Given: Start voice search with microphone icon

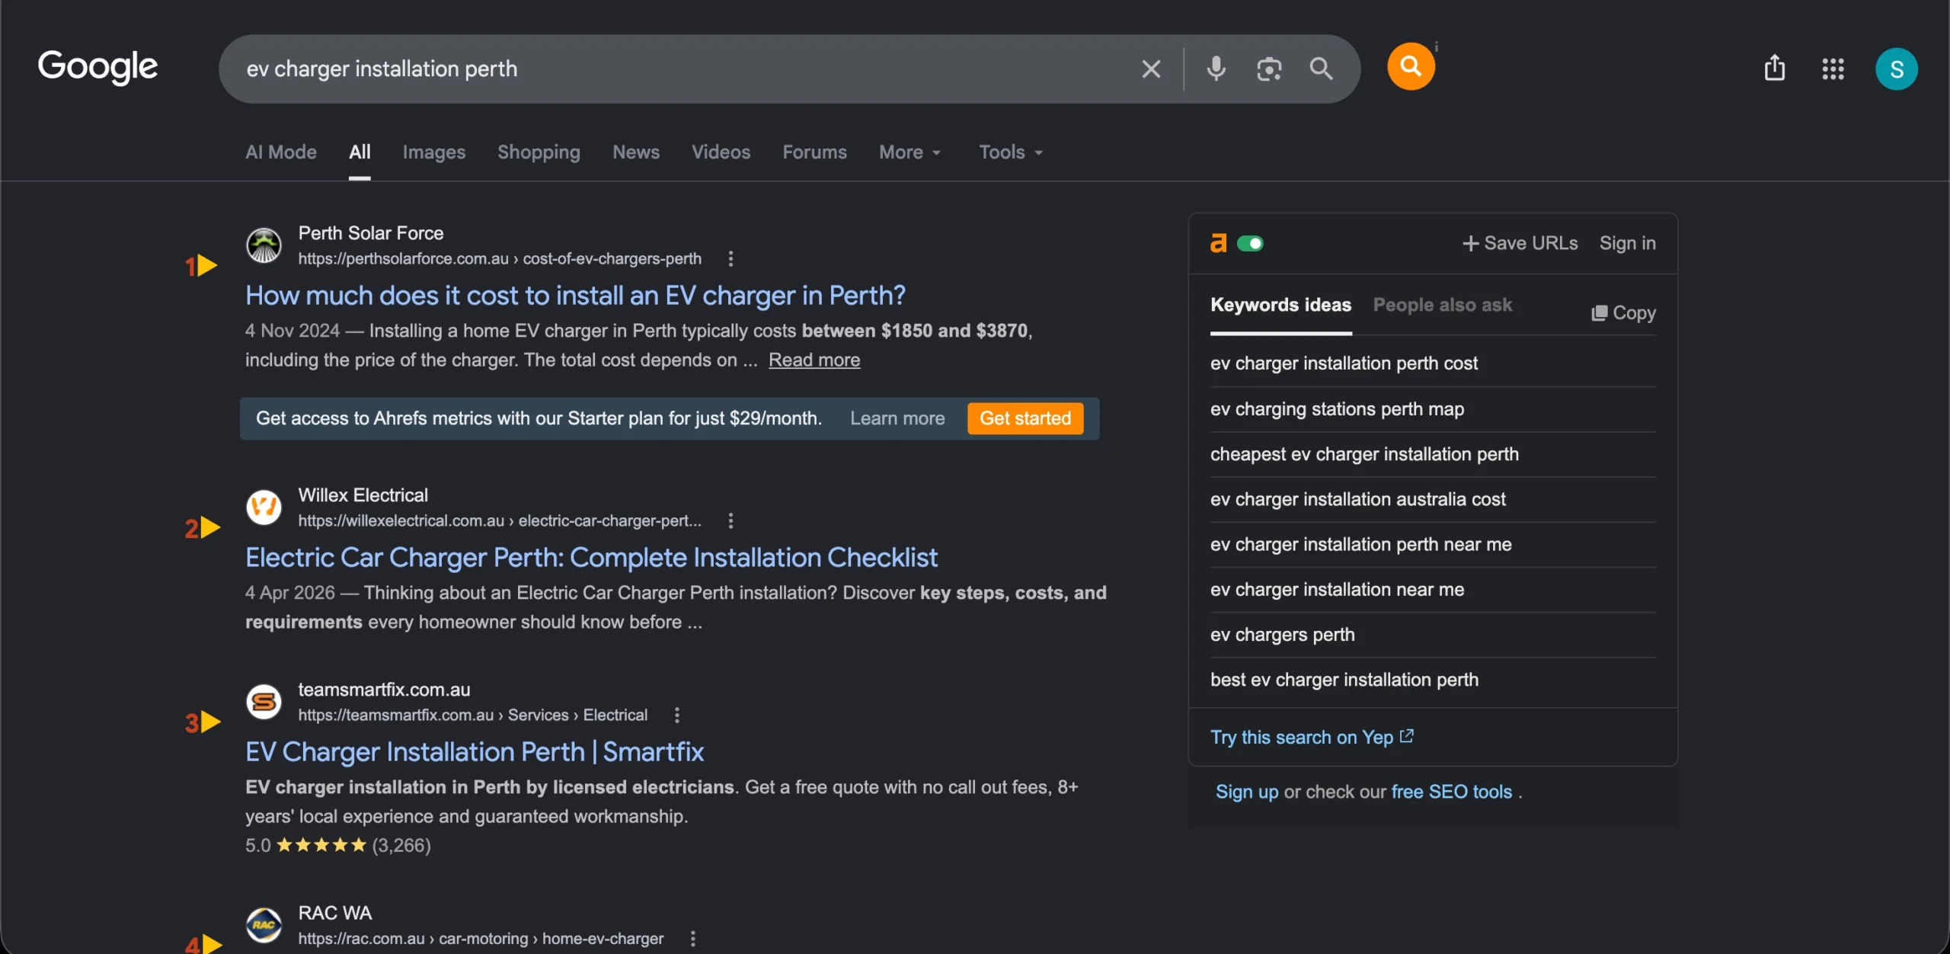Looking at the screenshot, I should point(1216,69).
